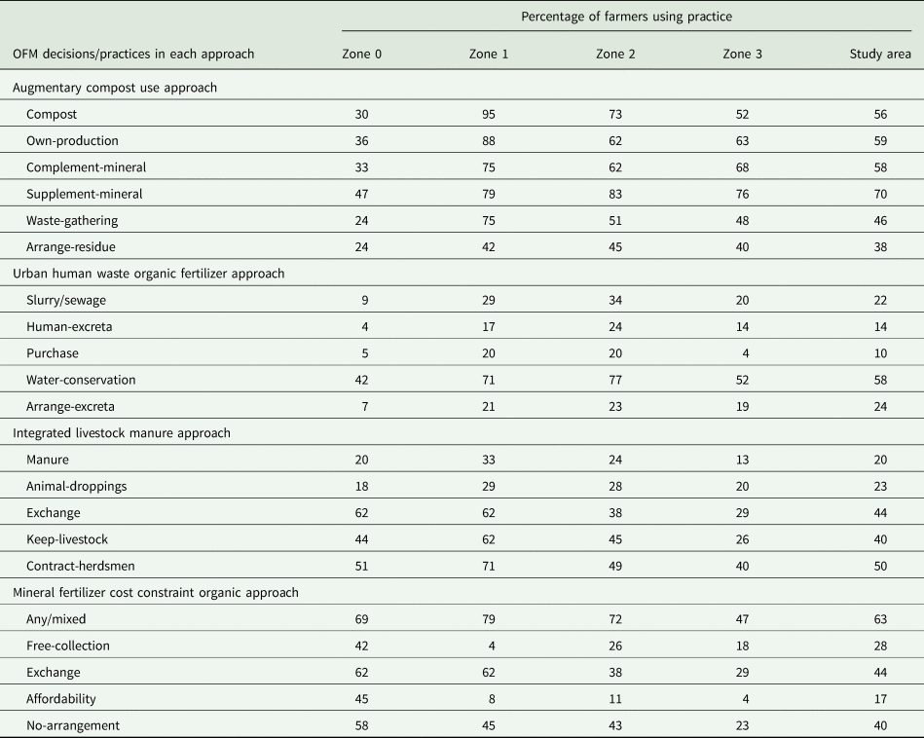
Task: Select the 'Zone 3' column header
Action: 742,54
